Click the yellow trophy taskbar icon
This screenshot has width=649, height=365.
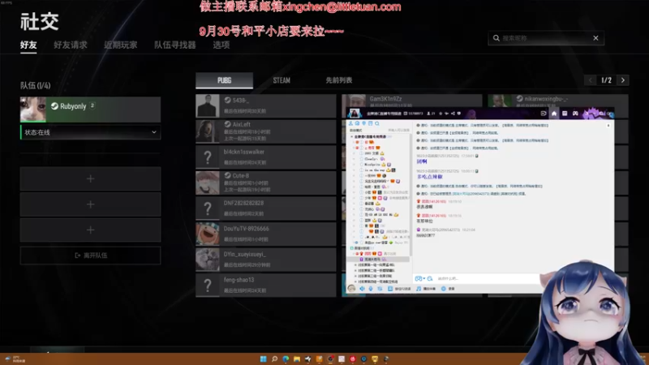click(x=375, y=359)
